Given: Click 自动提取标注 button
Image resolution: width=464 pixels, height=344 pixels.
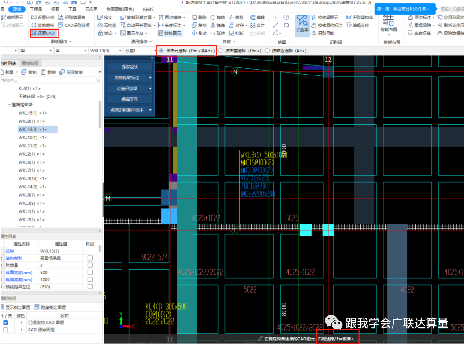Looking at the screenshot, I should coord(126,78).
